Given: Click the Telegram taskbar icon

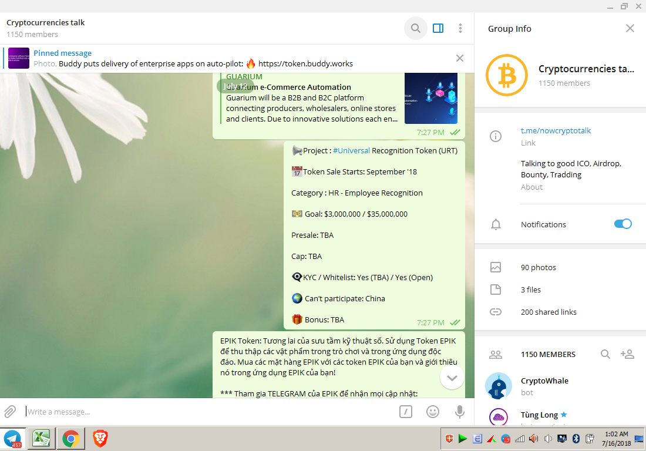Looking at the screenshot, I should coord(13,438).
